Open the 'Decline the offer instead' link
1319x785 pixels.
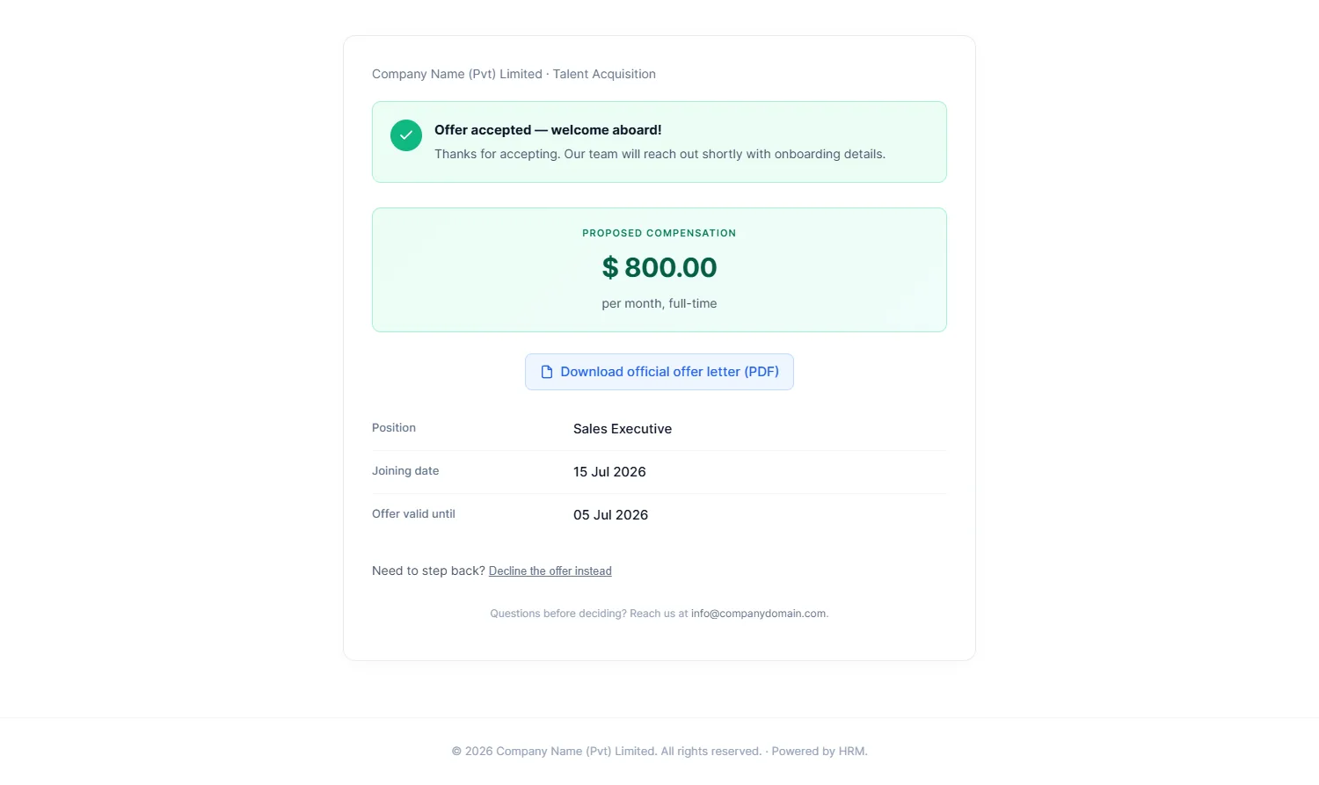pos(550,571)
